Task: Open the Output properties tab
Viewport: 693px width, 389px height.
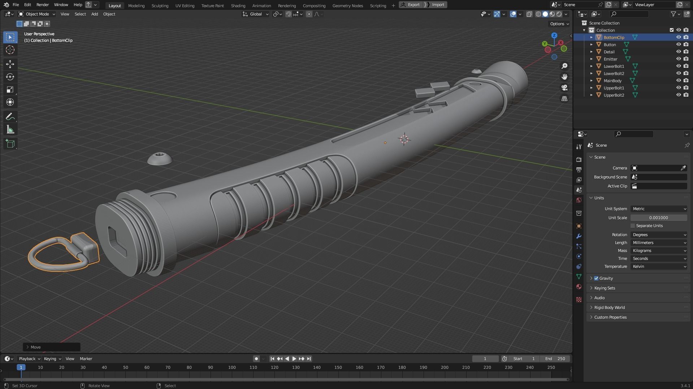Action: [579, 169]
